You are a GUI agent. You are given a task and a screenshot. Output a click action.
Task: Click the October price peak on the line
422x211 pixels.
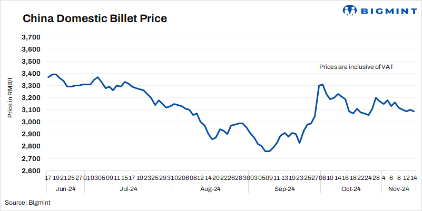tap(322, 84)
